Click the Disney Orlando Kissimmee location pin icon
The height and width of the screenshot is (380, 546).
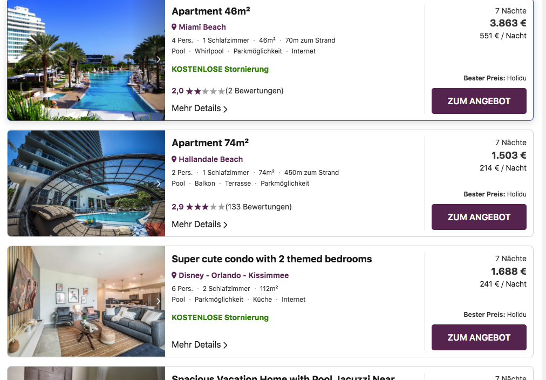pyautogui.click(x=174, y=275)
